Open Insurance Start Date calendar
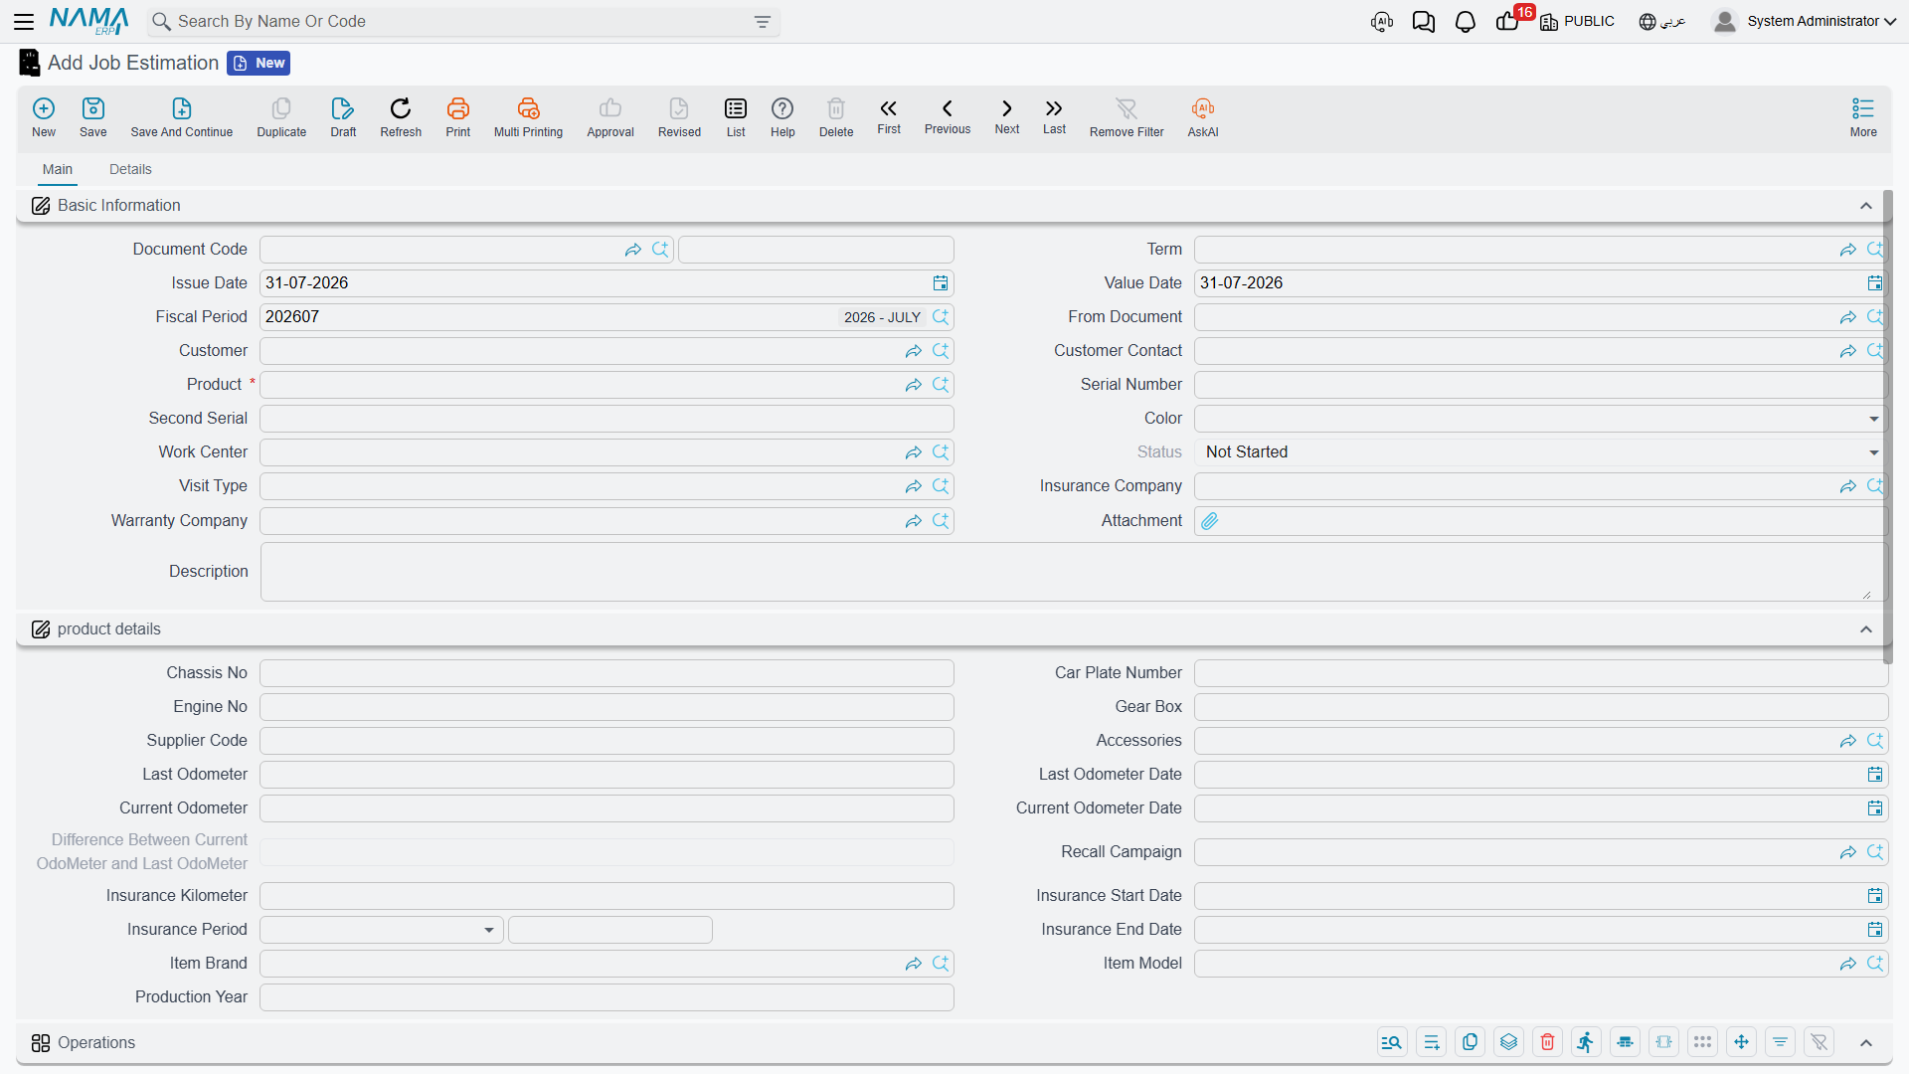This screenshot has width=1909, height=1074. (x=1875, y=896)
